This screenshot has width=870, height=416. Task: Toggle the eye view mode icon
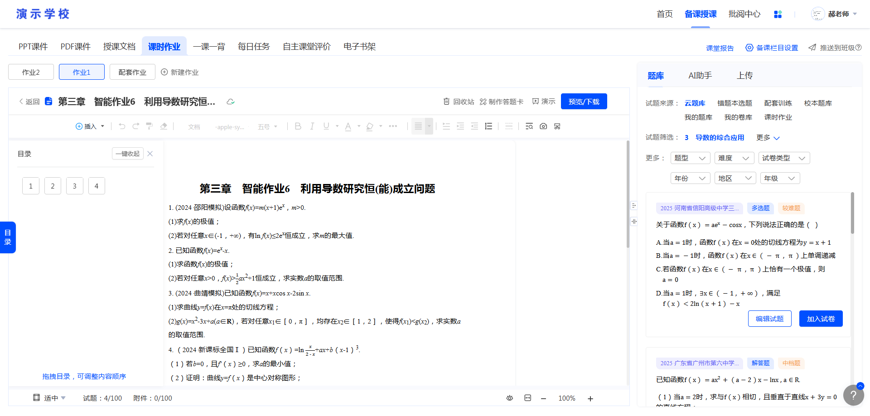(509, 398)
